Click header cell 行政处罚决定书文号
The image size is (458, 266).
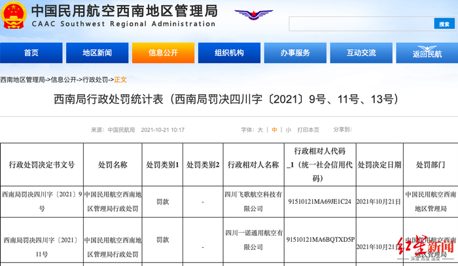tap(42, 165)
